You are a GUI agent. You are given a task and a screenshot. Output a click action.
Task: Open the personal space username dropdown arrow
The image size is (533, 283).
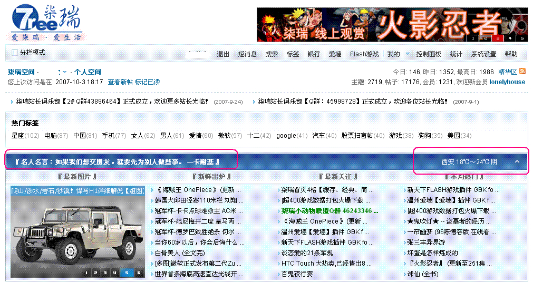tap(65, 72)
